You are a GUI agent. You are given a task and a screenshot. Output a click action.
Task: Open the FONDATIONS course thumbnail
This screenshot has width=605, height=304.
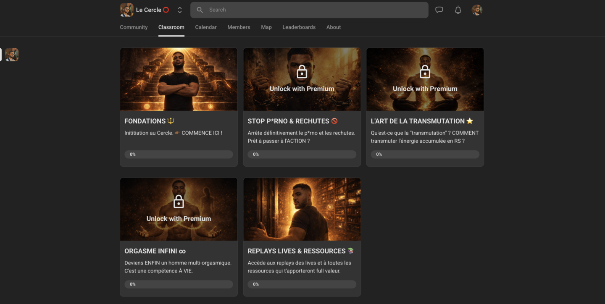pos(179,79)
